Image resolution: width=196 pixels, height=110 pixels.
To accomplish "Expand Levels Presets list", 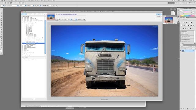I will [x=181, y=31].
